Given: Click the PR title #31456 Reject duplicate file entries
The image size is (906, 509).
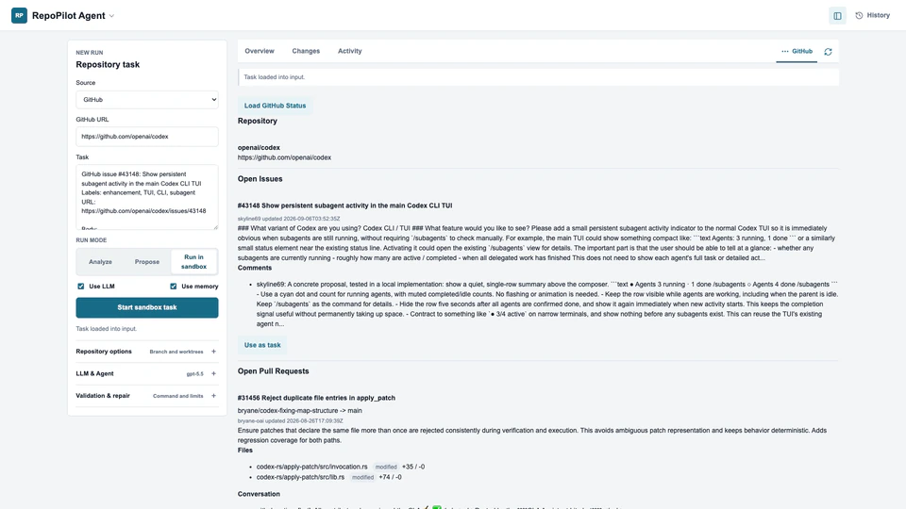Looking at the screenshot, I should [x=316, y=398].
